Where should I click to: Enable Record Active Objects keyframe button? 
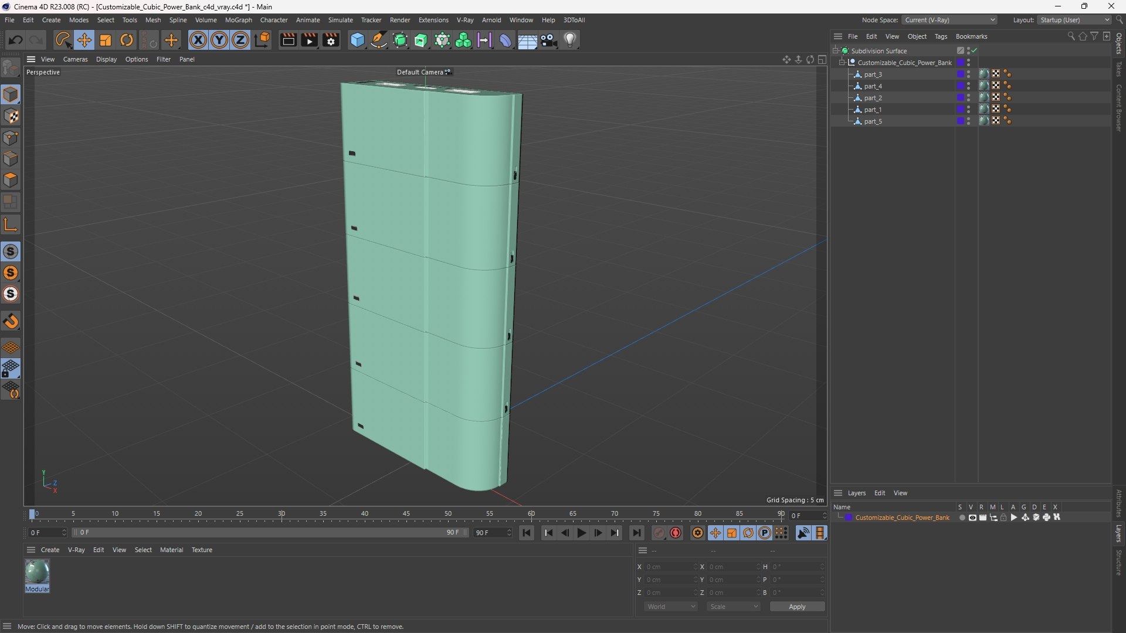pyautogui.click(x=659, y=533)
